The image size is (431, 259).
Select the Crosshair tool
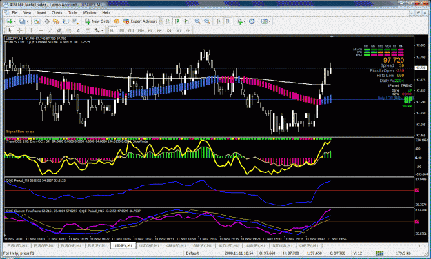click(x=20, y=30)
